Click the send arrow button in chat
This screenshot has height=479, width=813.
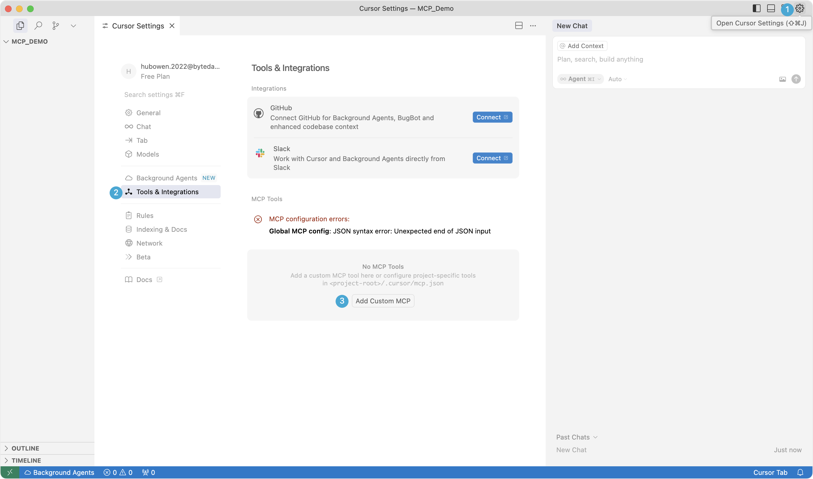[x=796, y=79]
